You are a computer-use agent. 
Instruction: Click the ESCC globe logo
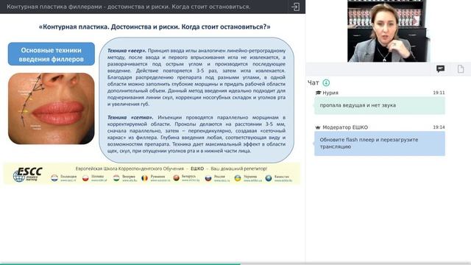pos(28,174)
